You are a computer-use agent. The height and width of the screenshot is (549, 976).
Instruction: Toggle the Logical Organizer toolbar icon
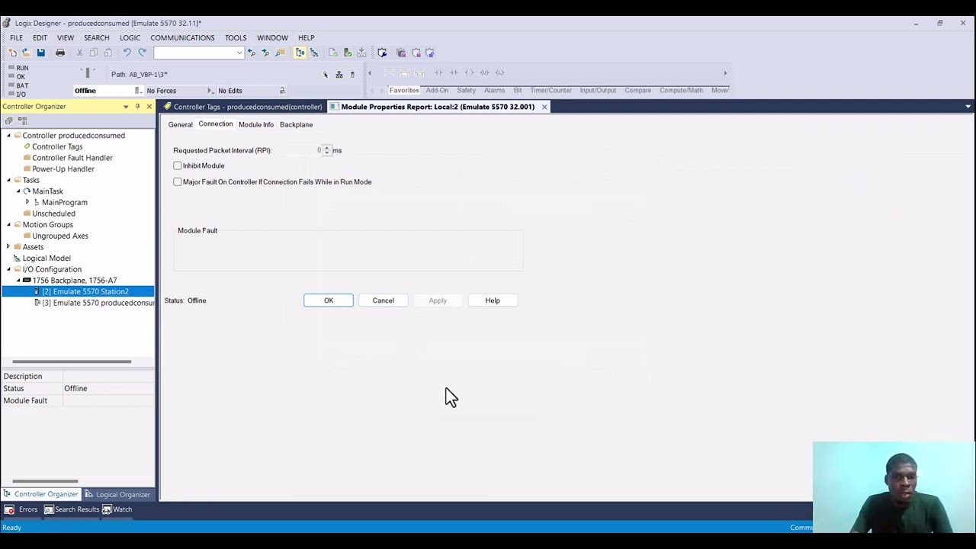[314, 53]
